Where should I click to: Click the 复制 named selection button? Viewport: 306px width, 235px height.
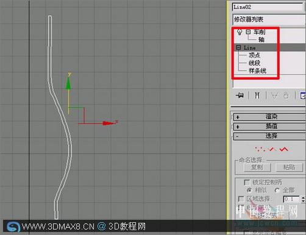click(257, 167)
